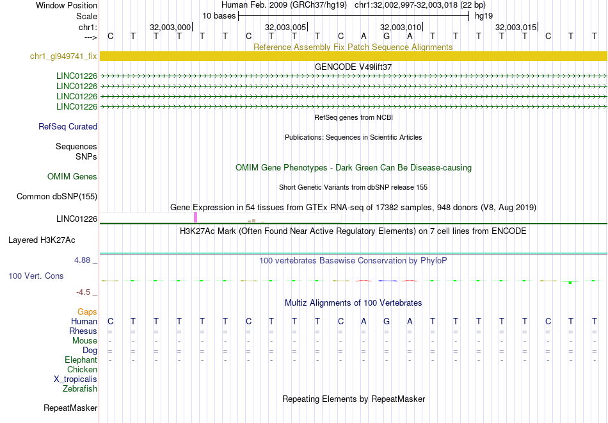Screen dimensions: 608x423
Task: Select the Mouse alignment row label
Action: click(84, 341)
